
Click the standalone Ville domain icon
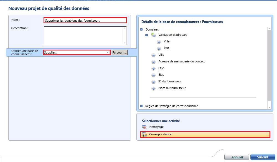153,55
